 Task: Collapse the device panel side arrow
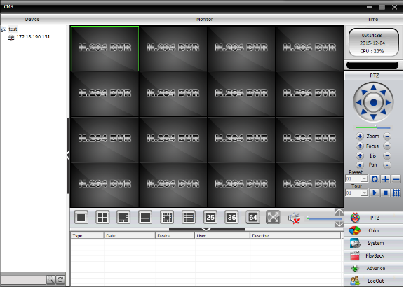click(x=68, y=155)
